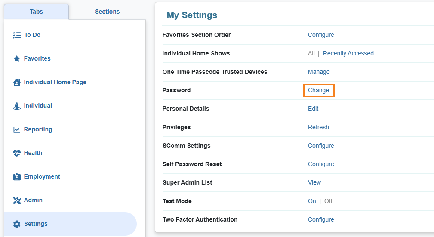This screenshot has width=434, height=237.
Task: Refresh Privileges
Action: pos(318,127)
